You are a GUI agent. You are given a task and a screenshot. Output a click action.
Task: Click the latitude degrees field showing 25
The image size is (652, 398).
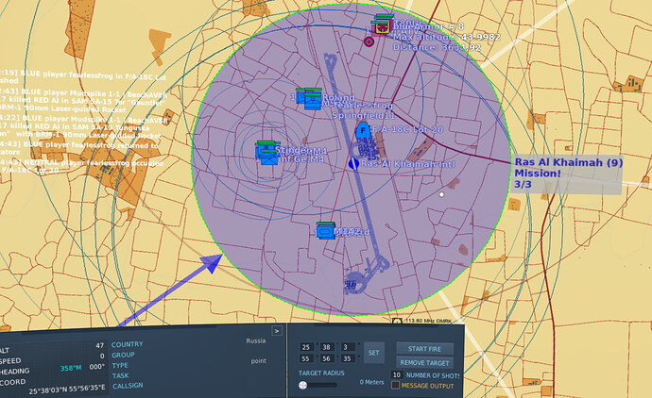click(x=306, y=347)
